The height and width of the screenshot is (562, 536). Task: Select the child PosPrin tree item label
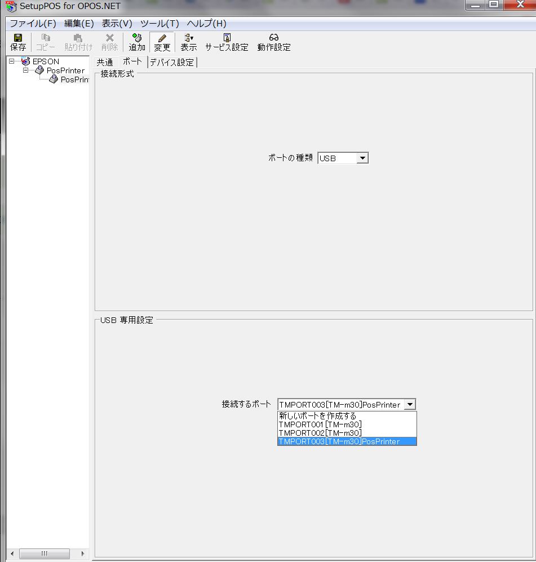(x=74, y=79)
